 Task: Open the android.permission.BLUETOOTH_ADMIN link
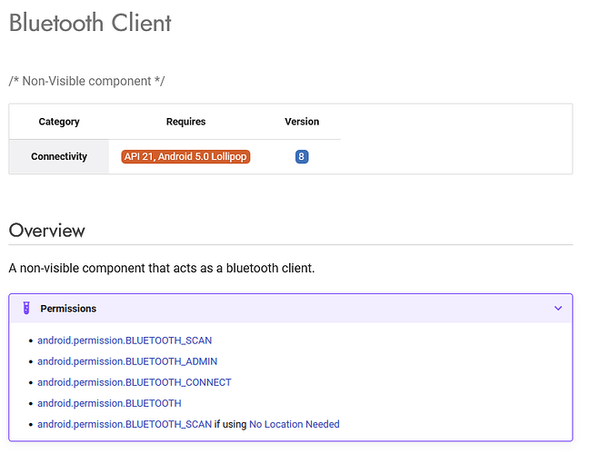click(x=127, y=361)
